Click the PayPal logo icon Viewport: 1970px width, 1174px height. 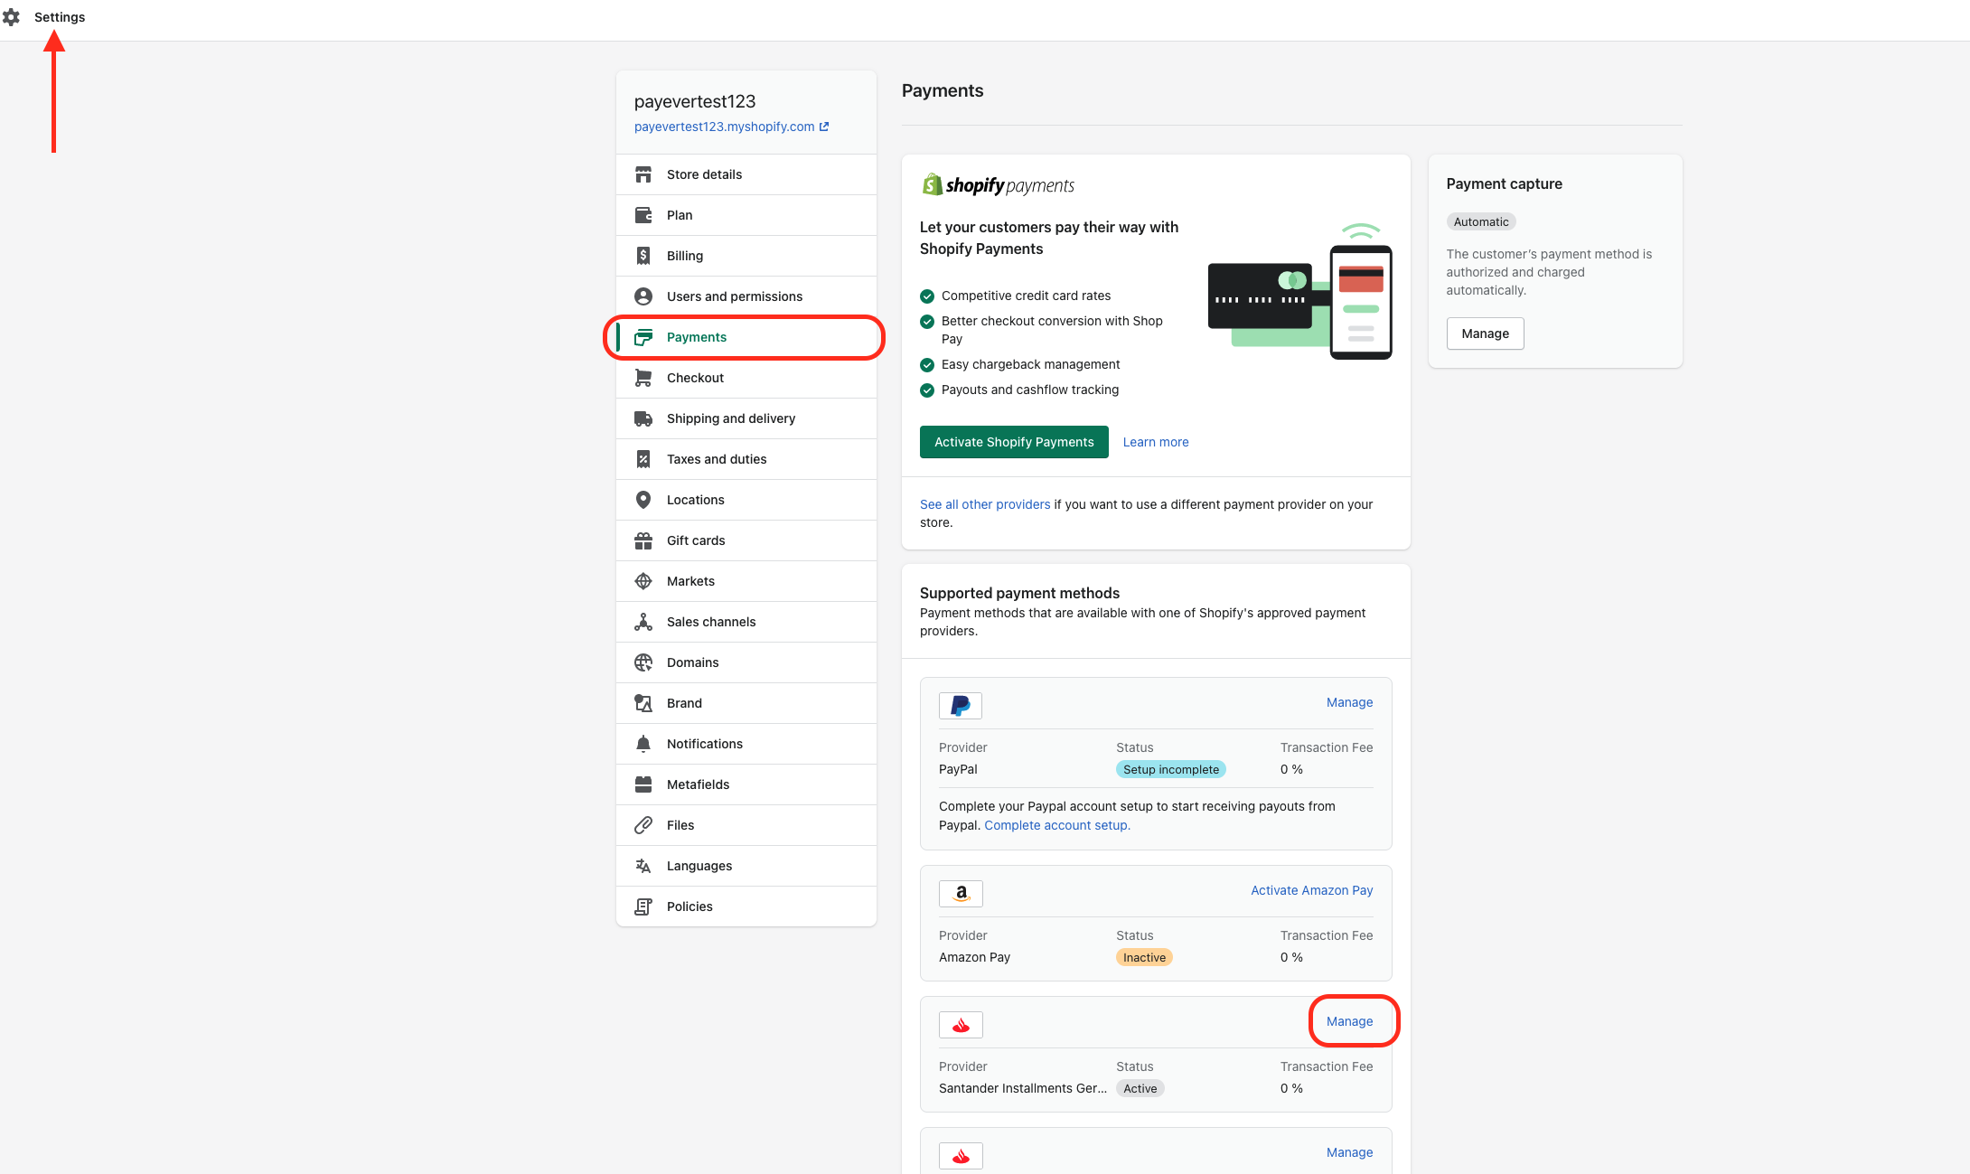click(961, 706)
